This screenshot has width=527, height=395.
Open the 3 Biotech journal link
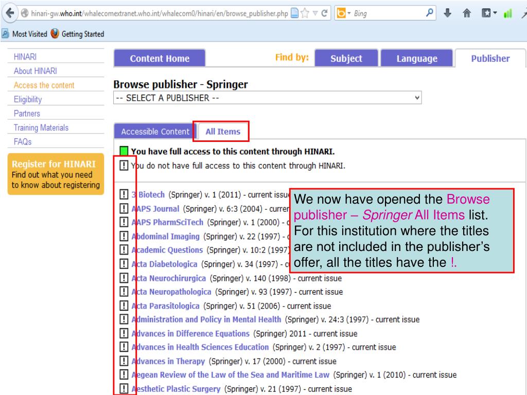point(148,194)
